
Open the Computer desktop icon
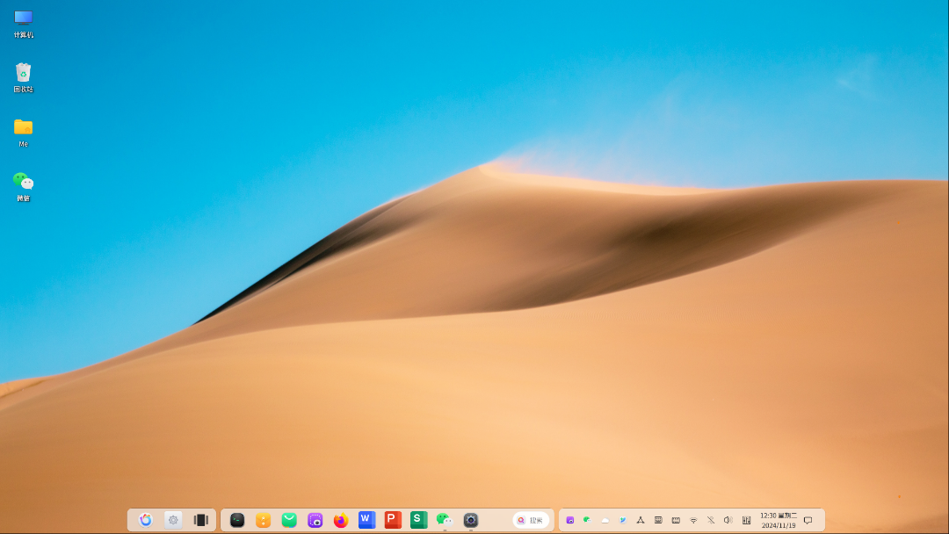[x=23, y=25]
